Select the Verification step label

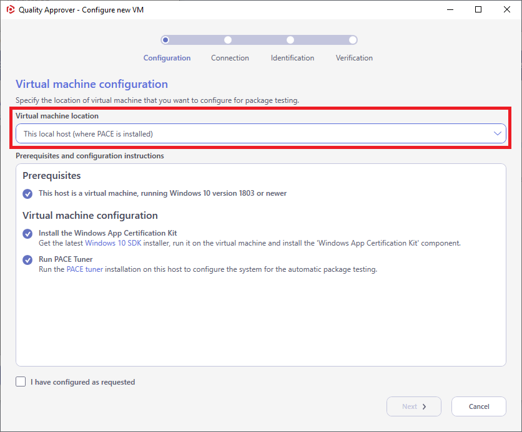(x=354, y=58)
